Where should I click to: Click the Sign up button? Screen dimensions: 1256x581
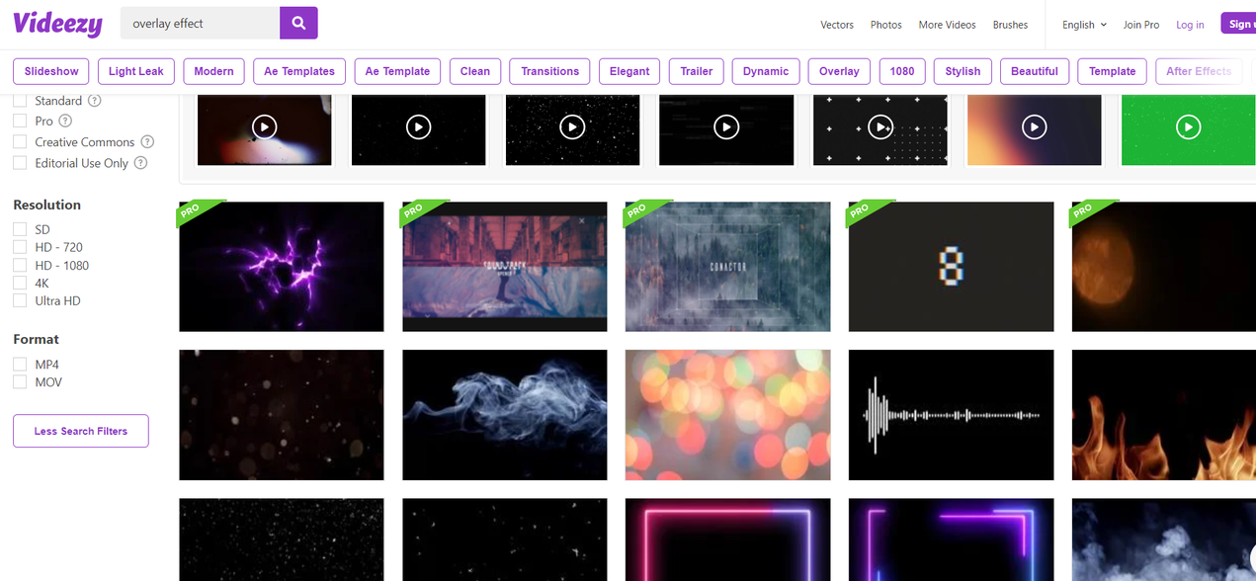coord(1242,23)
